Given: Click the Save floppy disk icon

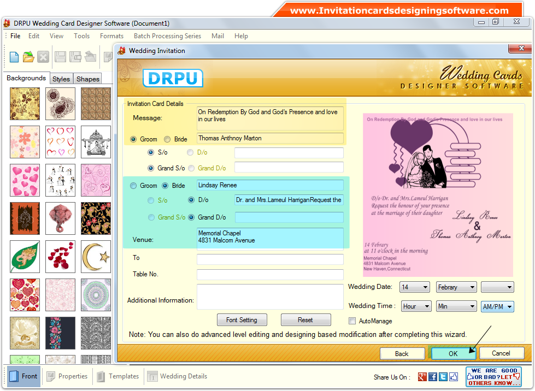Looking at the screenshot, I should [61, 57].
